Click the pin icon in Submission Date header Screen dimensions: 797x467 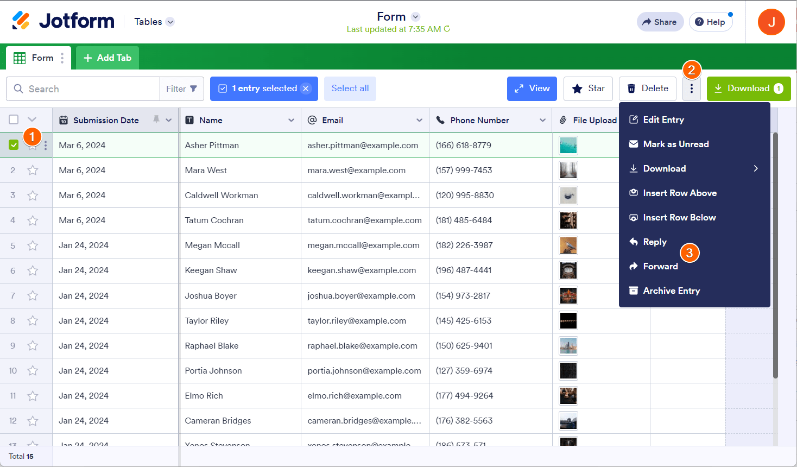156,119
